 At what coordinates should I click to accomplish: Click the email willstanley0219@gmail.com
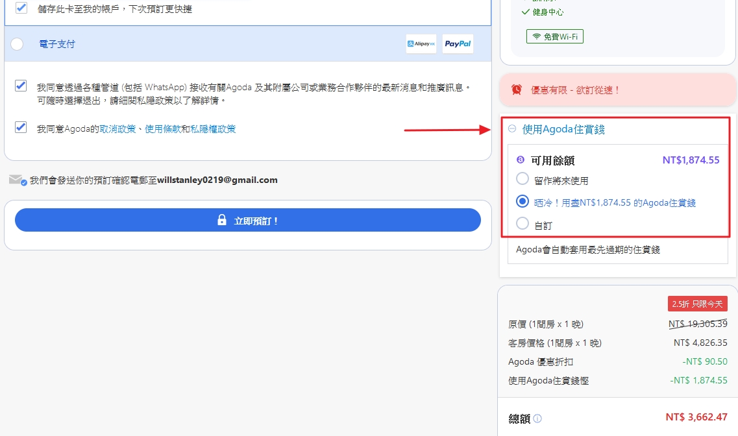point(217,180)
